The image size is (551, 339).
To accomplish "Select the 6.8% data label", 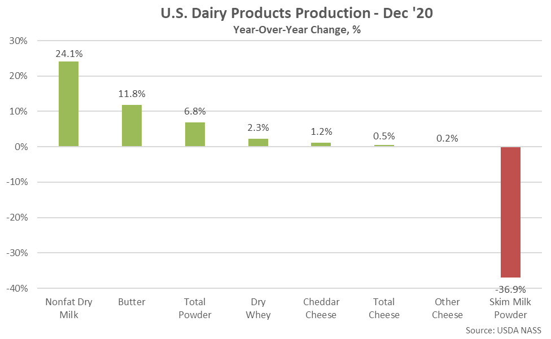I will pyautogui.click(x=195, y=111).
